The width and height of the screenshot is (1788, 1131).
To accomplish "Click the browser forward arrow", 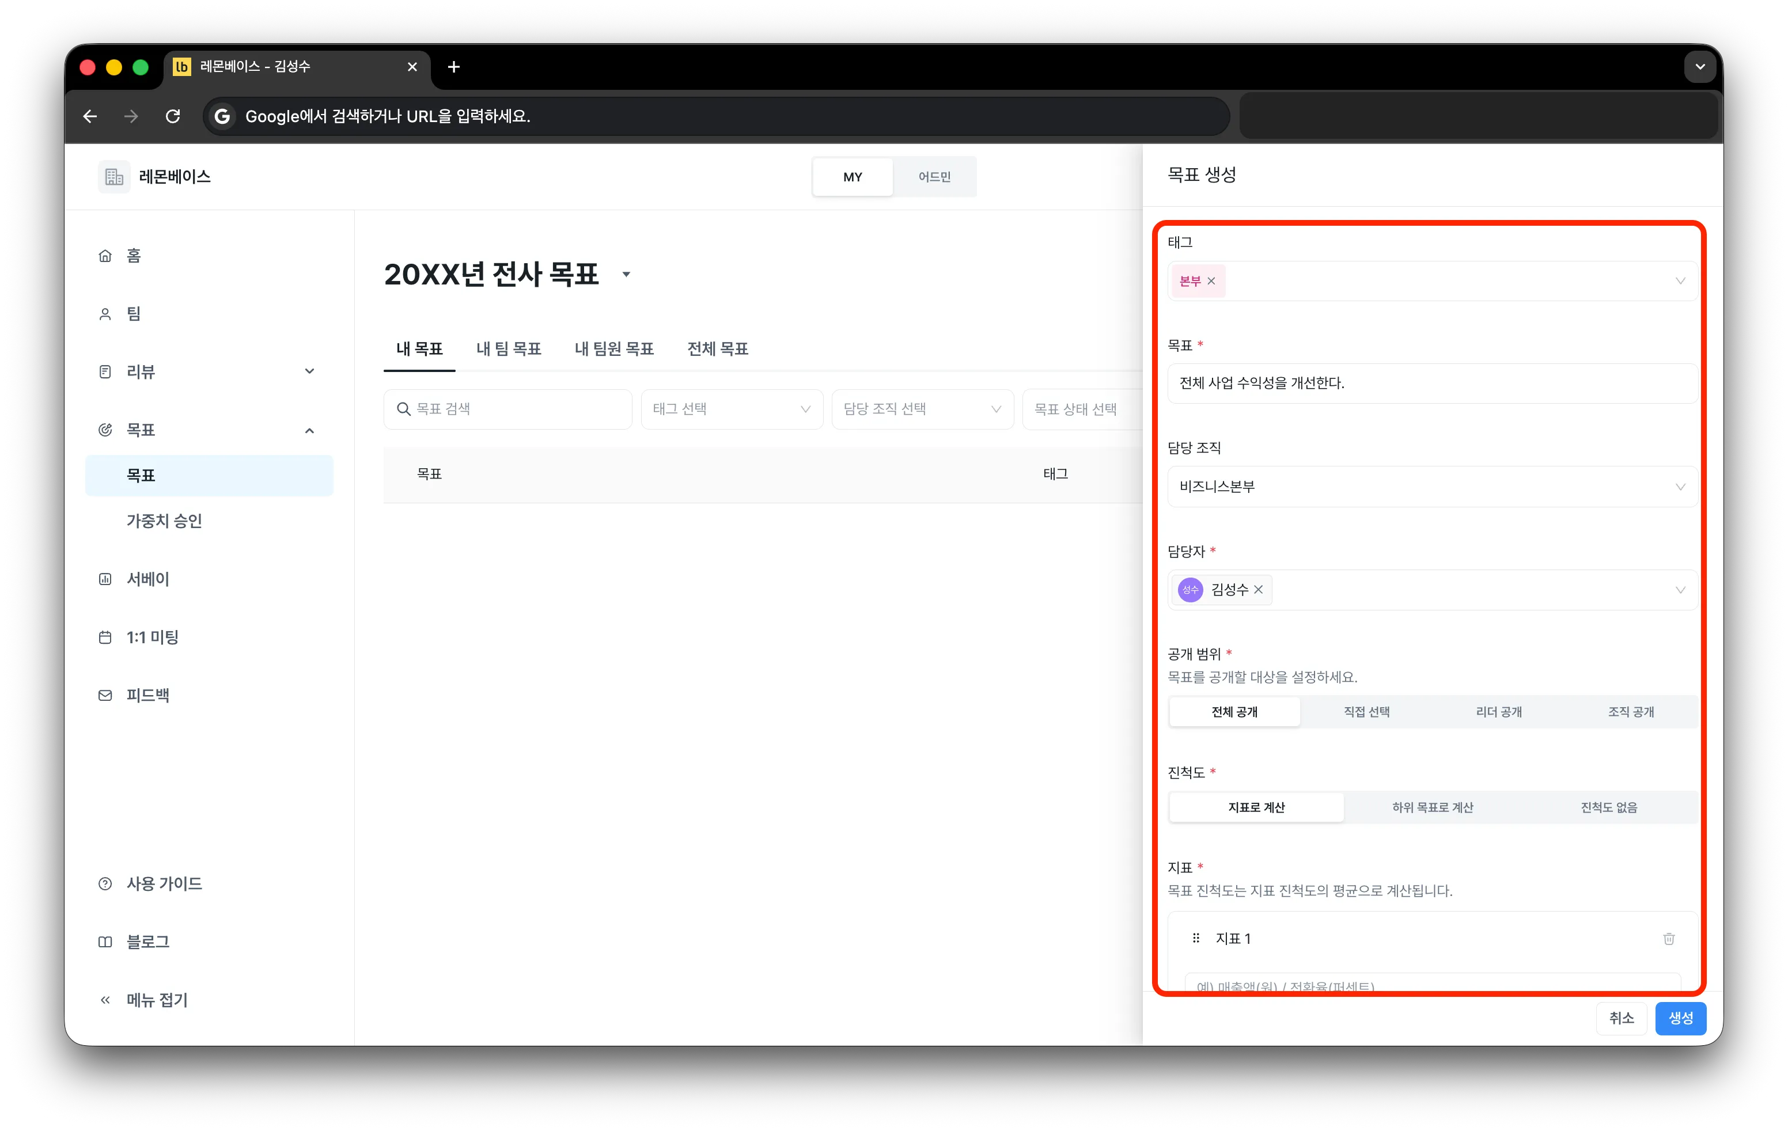I will 131,116.
